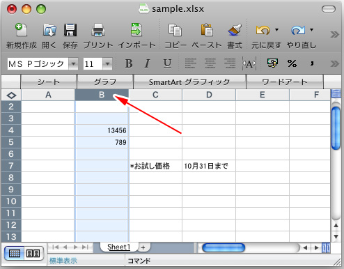Expand the 元に戻す undo history arrow
The height and width of the screenshot is (269, 344).
[276, 30]
